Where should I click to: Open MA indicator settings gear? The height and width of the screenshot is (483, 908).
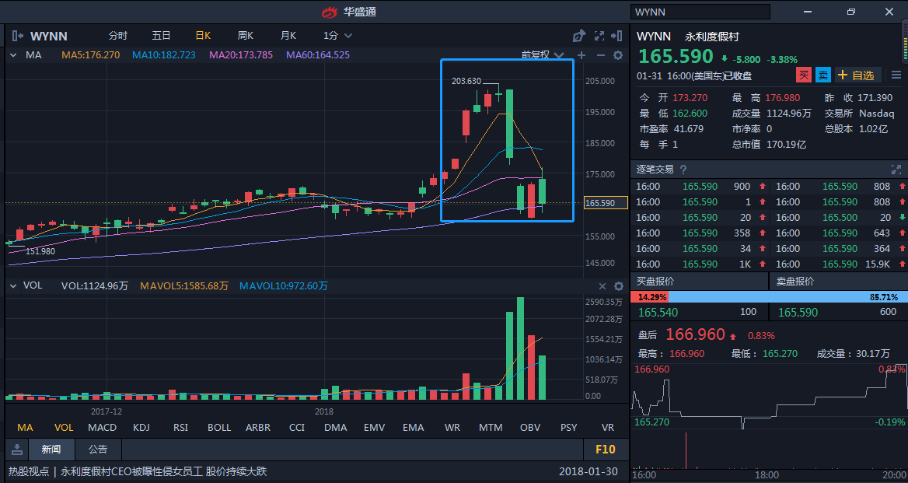click(618, 55)
